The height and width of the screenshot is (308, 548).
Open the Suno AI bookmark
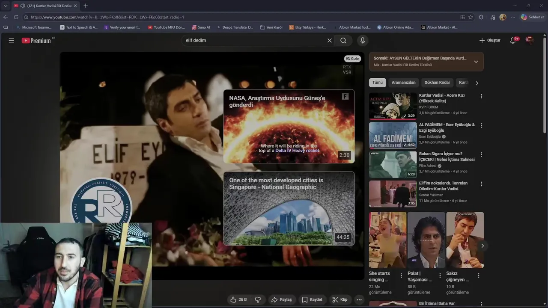201,27
